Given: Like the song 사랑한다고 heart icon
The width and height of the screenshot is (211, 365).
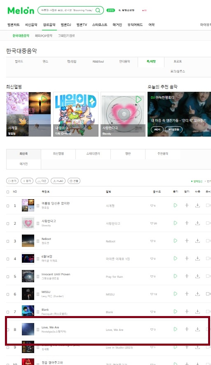Looking at the screenshot, I should click(x=152, y=223).
